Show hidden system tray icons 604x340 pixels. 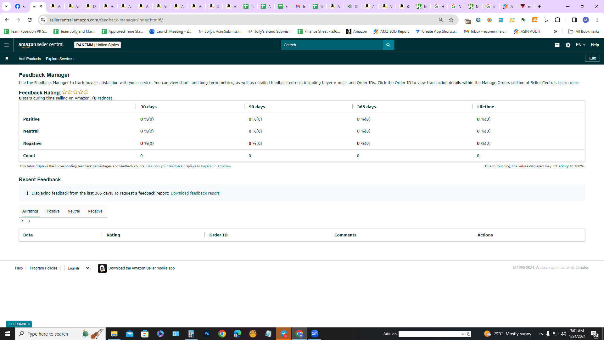[540, 334]
